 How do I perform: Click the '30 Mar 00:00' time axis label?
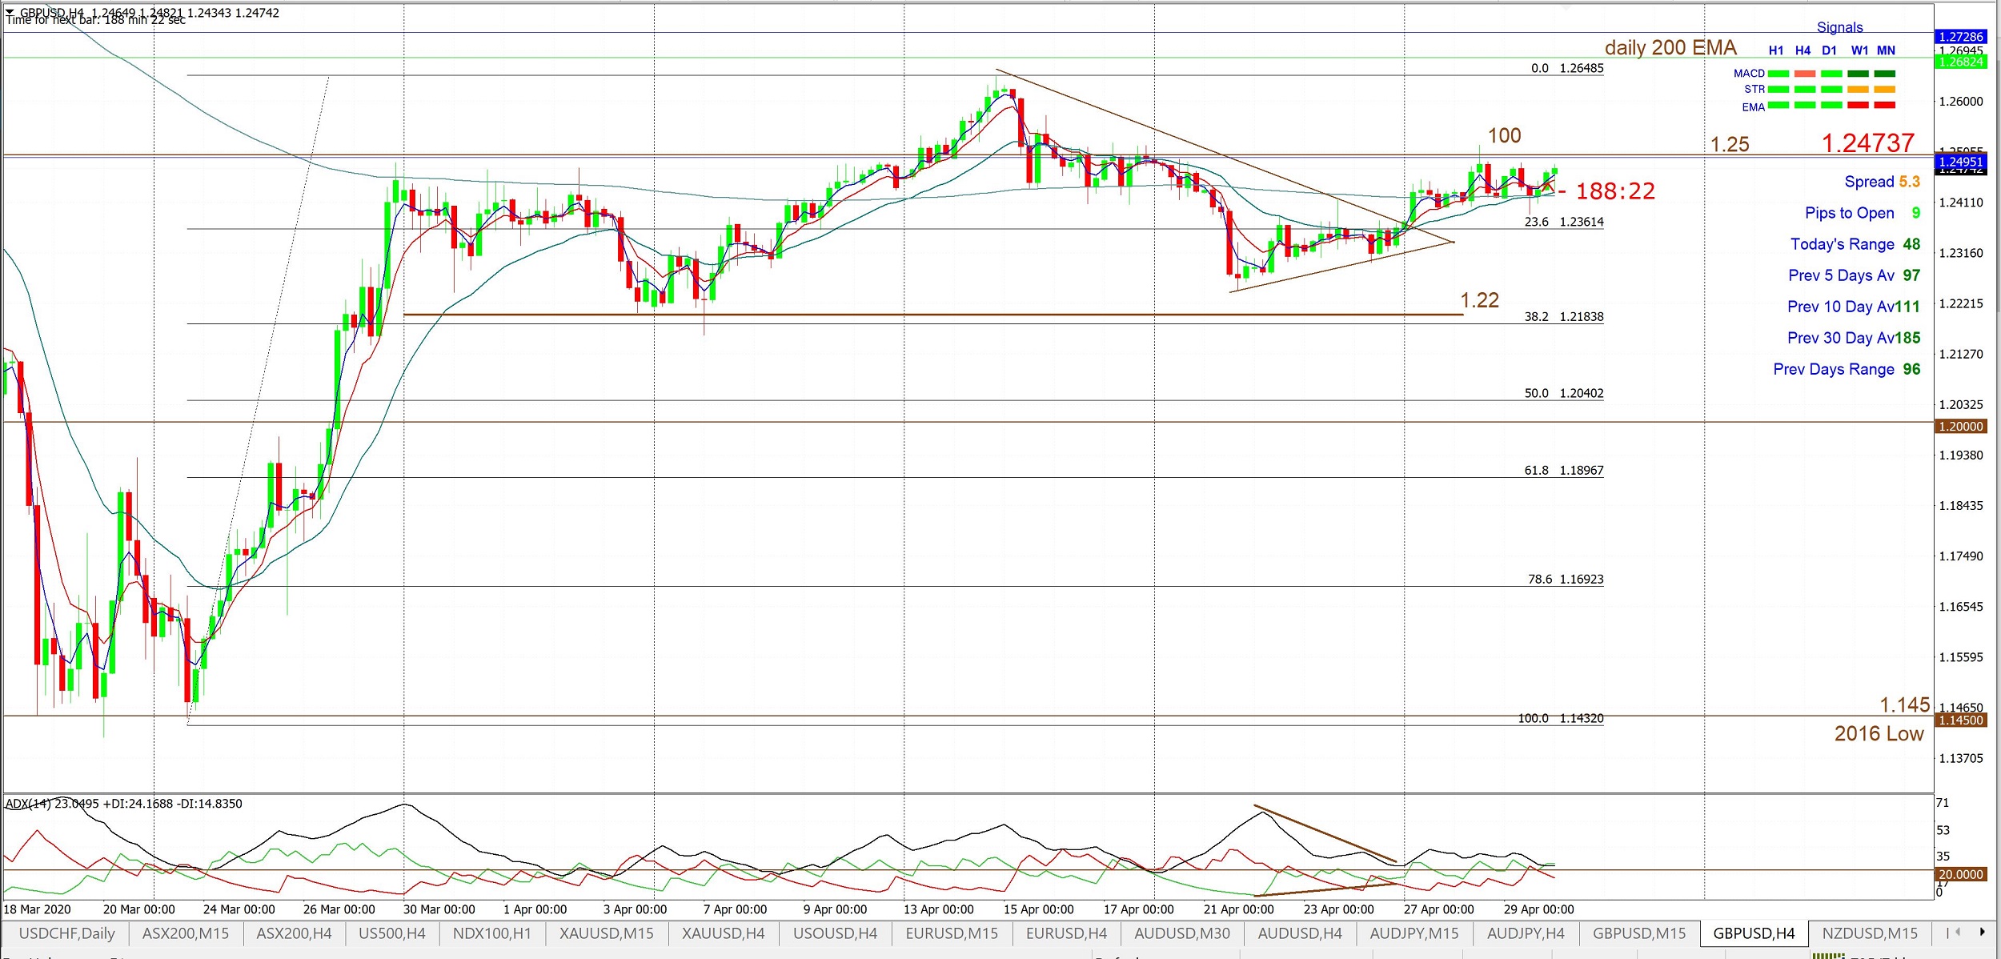pos(439,910)
